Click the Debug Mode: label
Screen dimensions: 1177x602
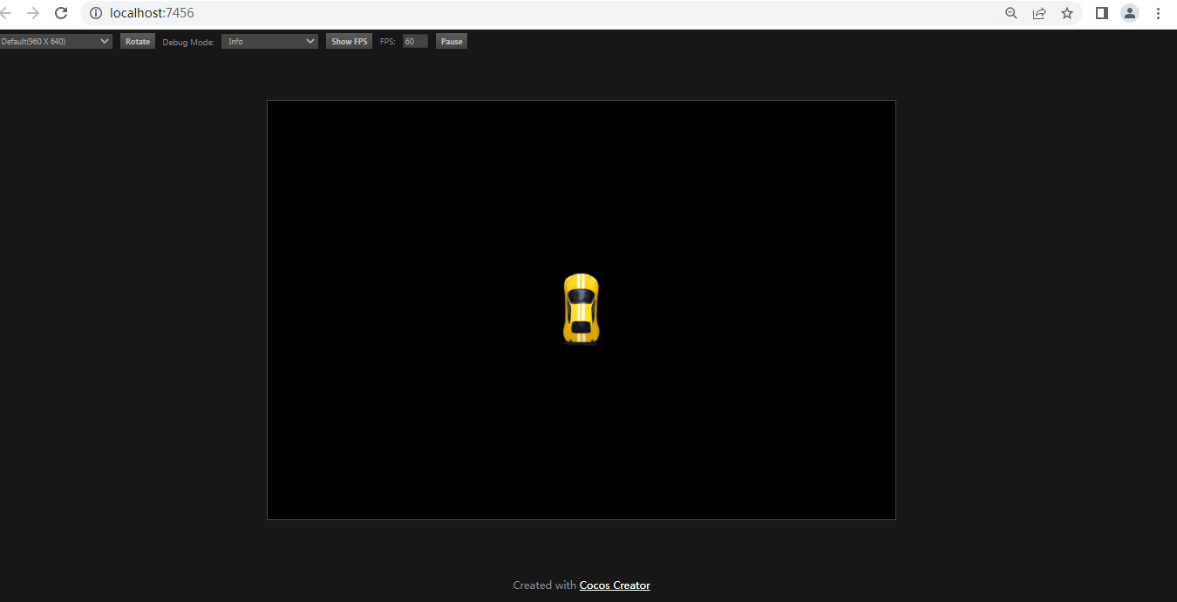pos(188,42)
